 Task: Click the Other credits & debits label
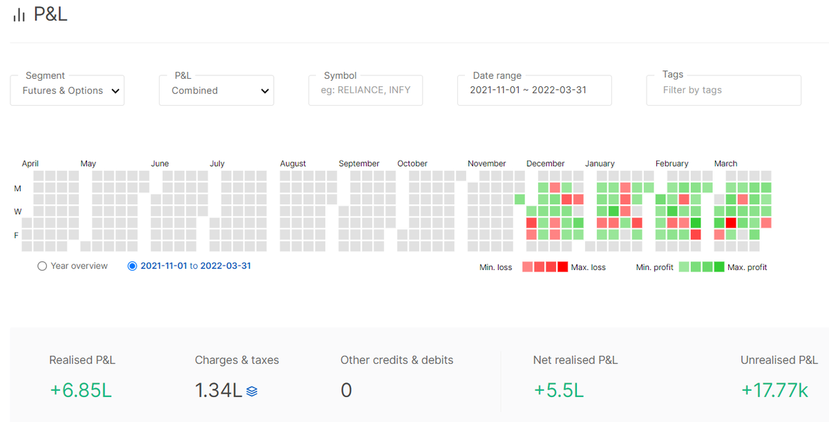tap(397, 360)
